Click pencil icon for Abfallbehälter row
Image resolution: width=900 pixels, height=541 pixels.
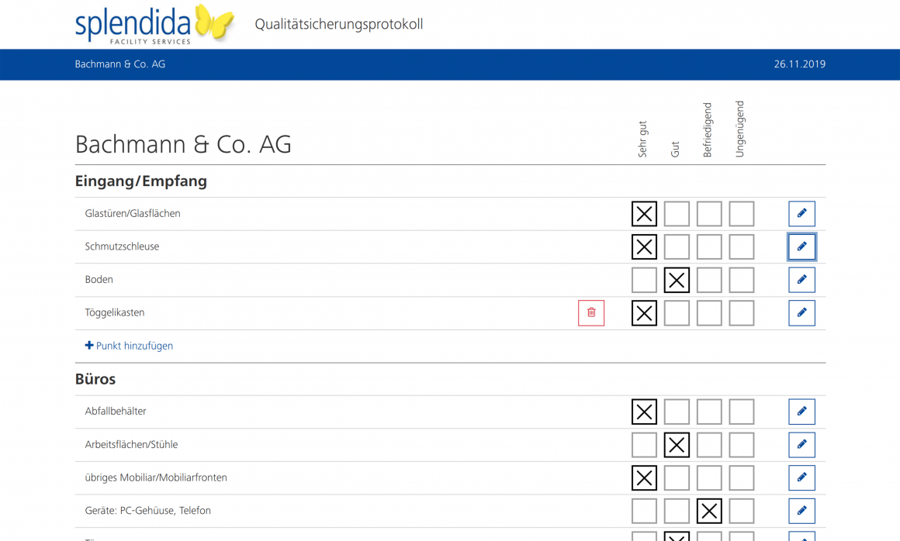pos(801,412)
